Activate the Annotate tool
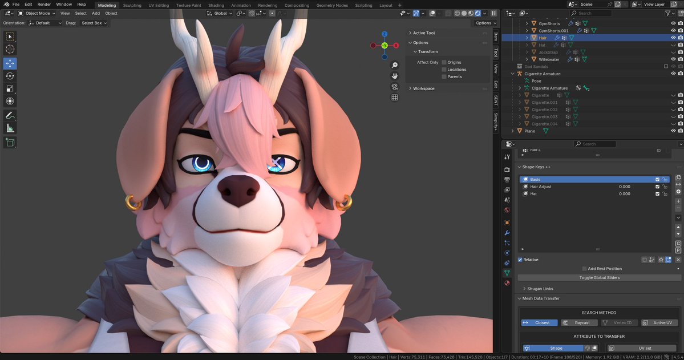The height and width of the screenshot is (360, 684). pos(10,115)
